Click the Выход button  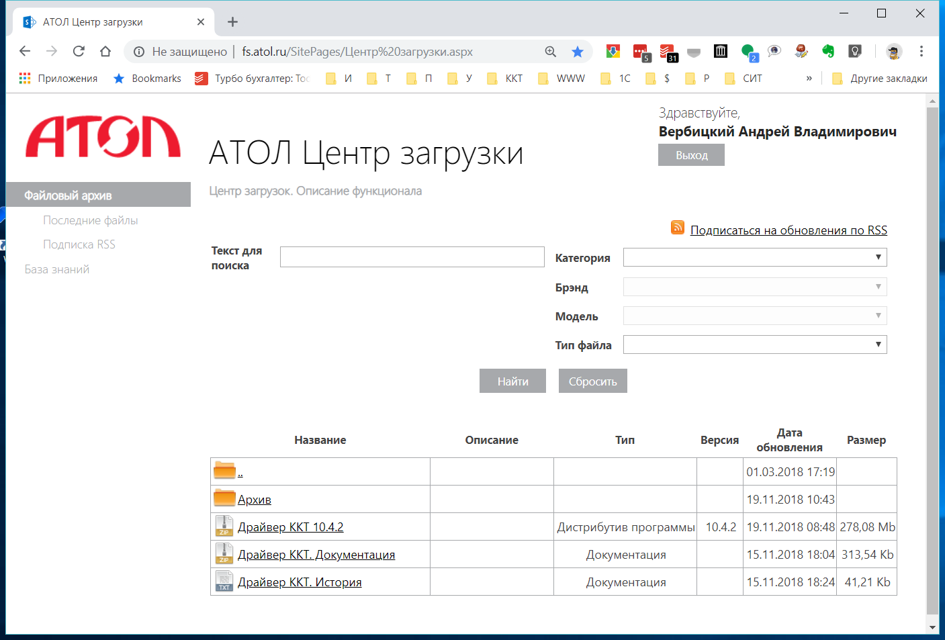click(x=691, y=154)
